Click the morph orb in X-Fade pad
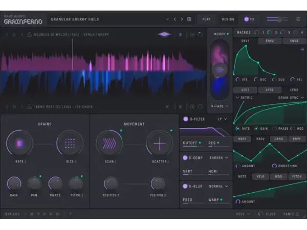Image resolution: width=307 pixels, height=230 pixels. pos(220,70)
